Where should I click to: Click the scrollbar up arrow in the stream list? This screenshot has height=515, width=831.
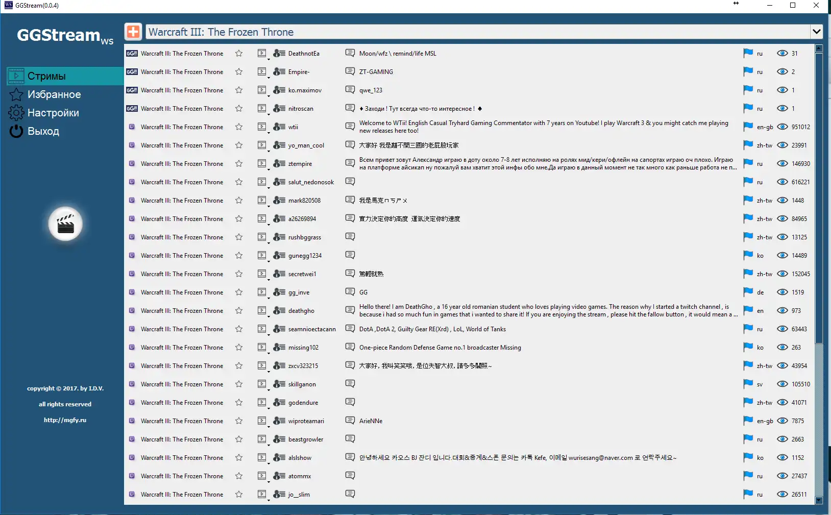(x=819, y=48)
